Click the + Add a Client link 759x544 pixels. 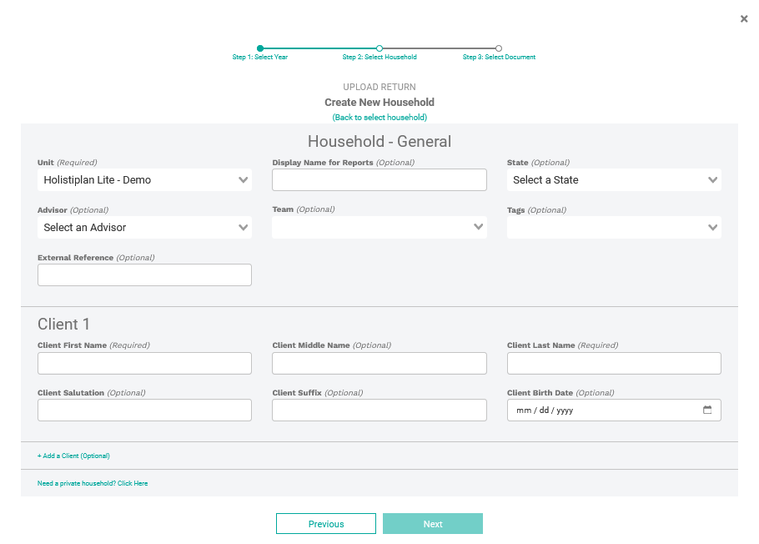pos(73,456)
